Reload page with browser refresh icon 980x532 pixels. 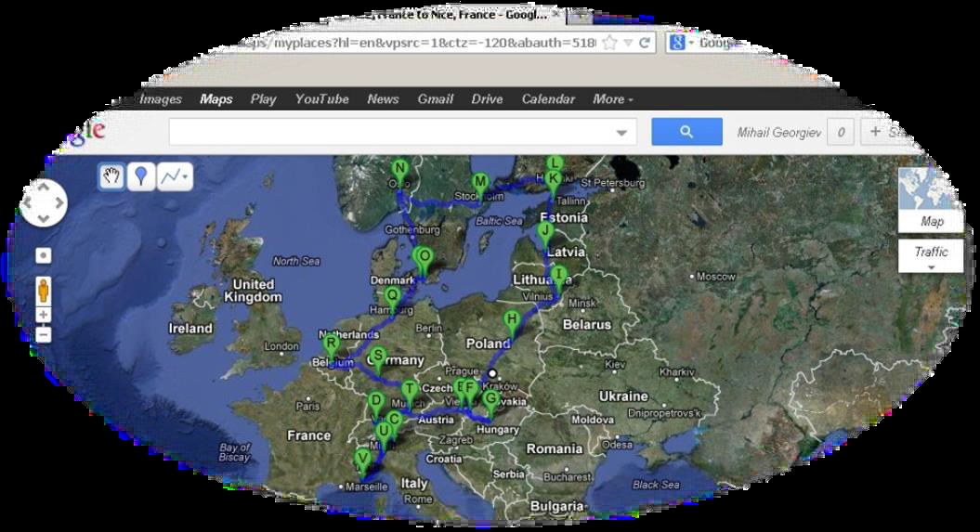pyautogui.click(x=645, y=43)
